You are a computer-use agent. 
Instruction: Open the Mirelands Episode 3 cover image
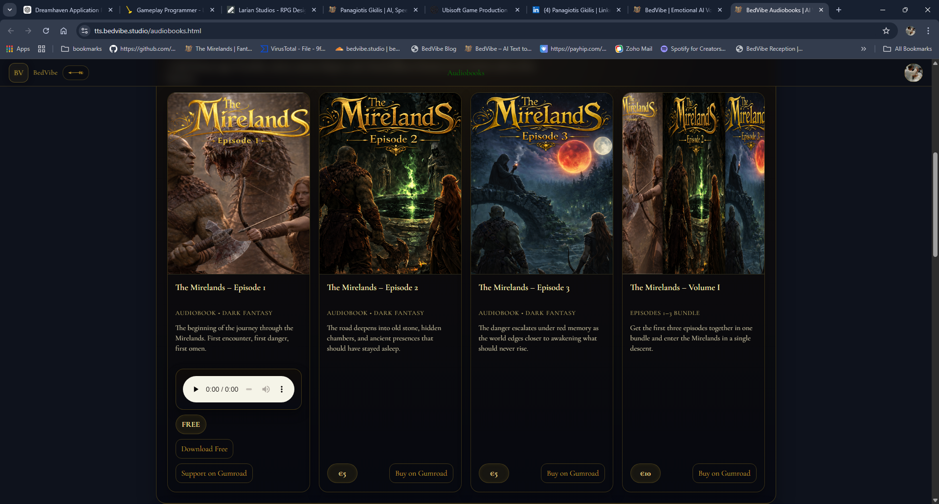pos(542,184)
